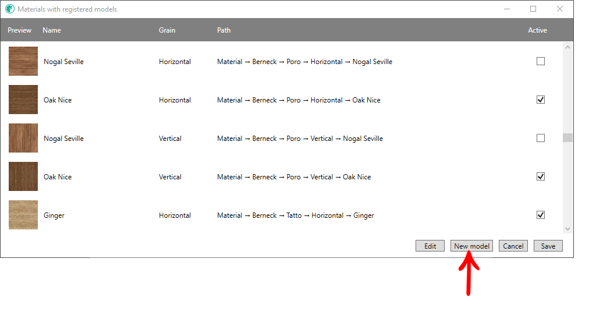Select the Nogal Seville name in the Vertical row
This screenshot has height=315, width=596.
[x=63, y=139]
